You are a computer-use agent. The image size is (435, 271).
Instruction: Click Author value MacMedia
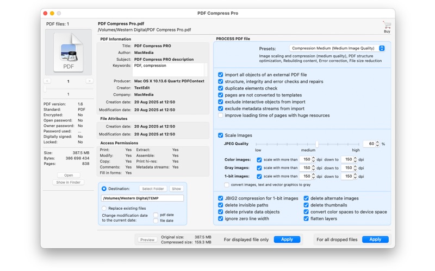[144, 53]
